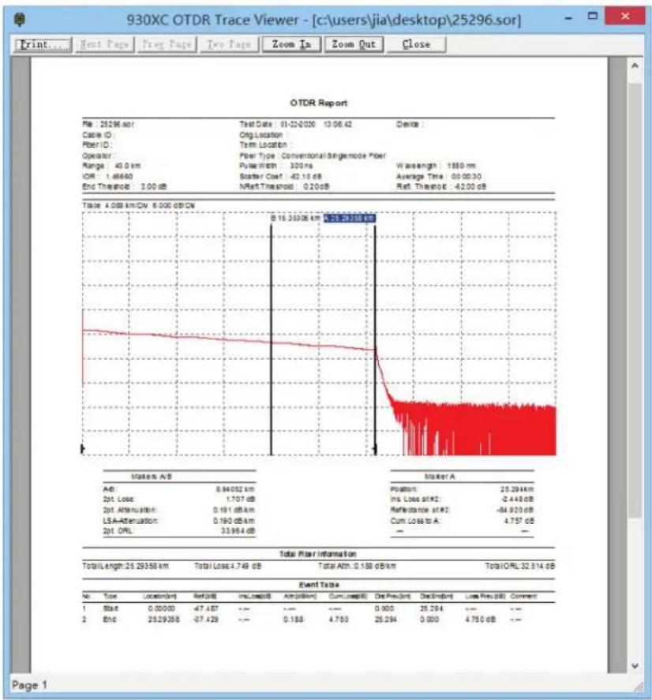Click the Two Page button
This screenshot has height=700, width=652.
[229, 45]
